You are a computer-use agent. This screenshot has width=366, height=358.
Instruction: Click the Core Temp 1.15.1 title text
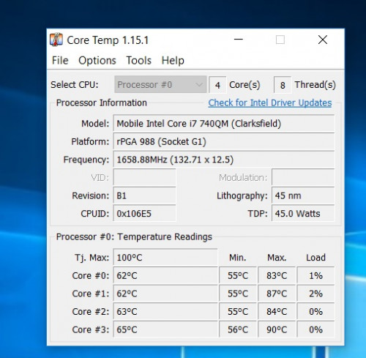click(x=108, y=40)
